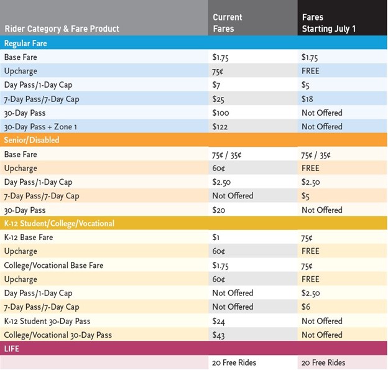Click the $6 7-Day Cap student fare
This screenshot has height=370, width=388.
click(305, 307)
